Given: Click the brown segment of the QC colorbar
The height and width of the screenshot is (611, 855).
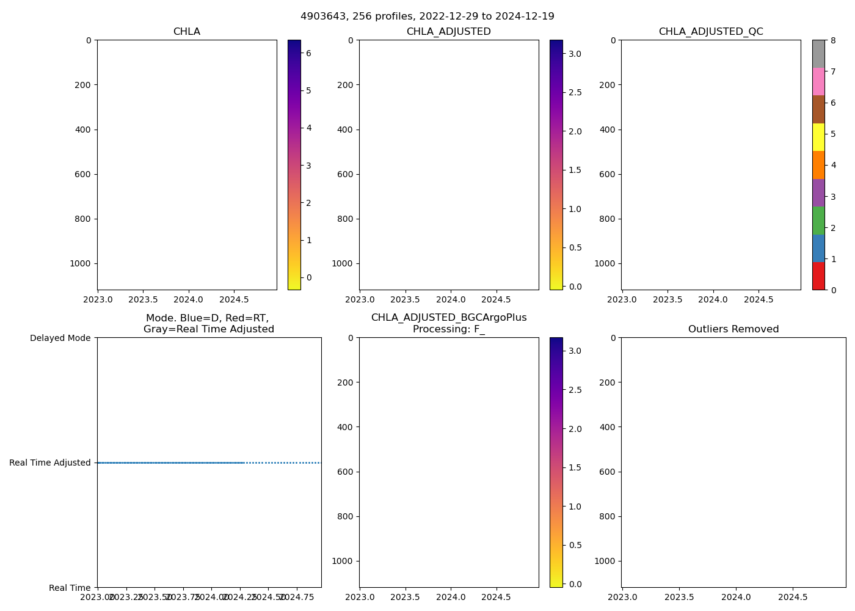Looking at the screenshot, I should pos(818,109).
